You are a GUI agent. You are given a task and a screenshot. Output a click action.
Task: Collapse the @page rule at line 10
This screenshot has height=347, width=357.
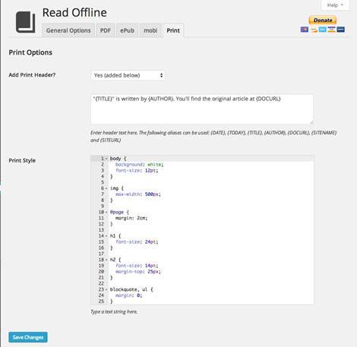coord(106,212)
